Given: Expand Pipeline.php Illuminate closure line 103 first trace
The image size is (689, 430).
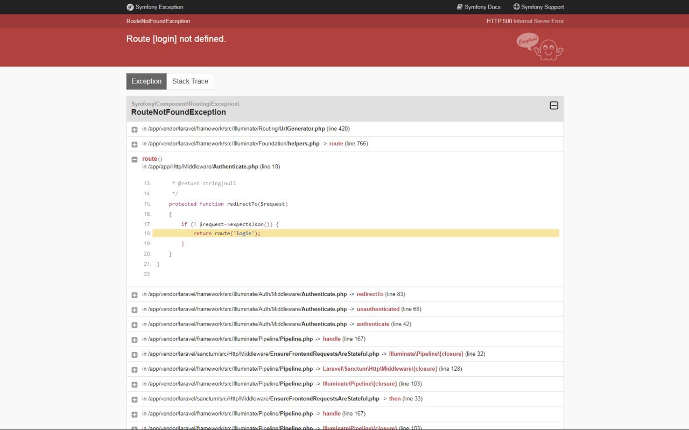Looking at the screenshot, I should click(x=135, y=384).
